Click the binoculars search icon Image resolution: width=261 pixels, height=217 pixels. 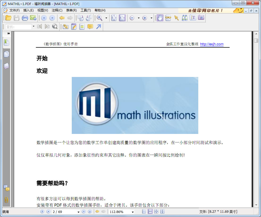click(x=185, y=18)
